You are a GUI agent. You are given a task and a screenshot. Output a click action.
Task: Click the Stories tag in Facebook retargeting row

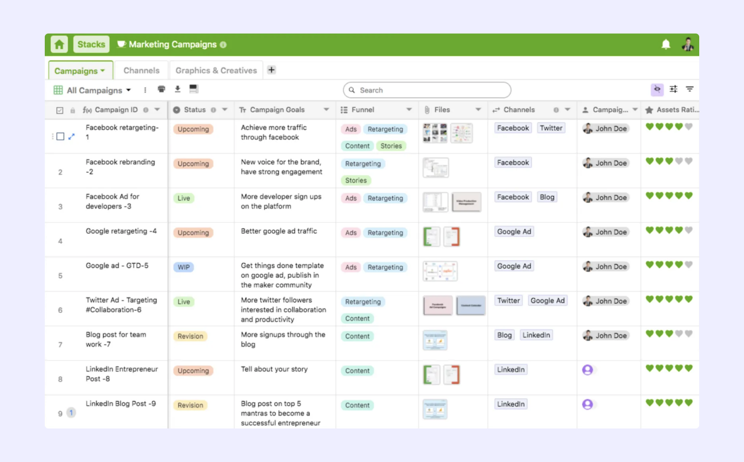tap(391, 146)
